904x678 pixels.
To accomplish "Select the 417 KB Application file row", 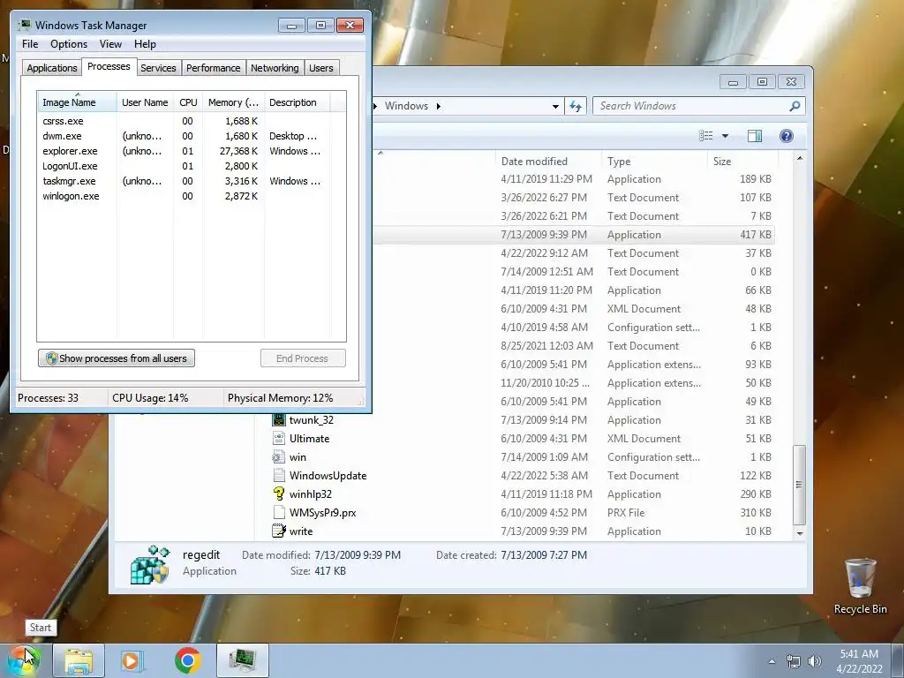I will pyautogui.click(x=574, y=235).
